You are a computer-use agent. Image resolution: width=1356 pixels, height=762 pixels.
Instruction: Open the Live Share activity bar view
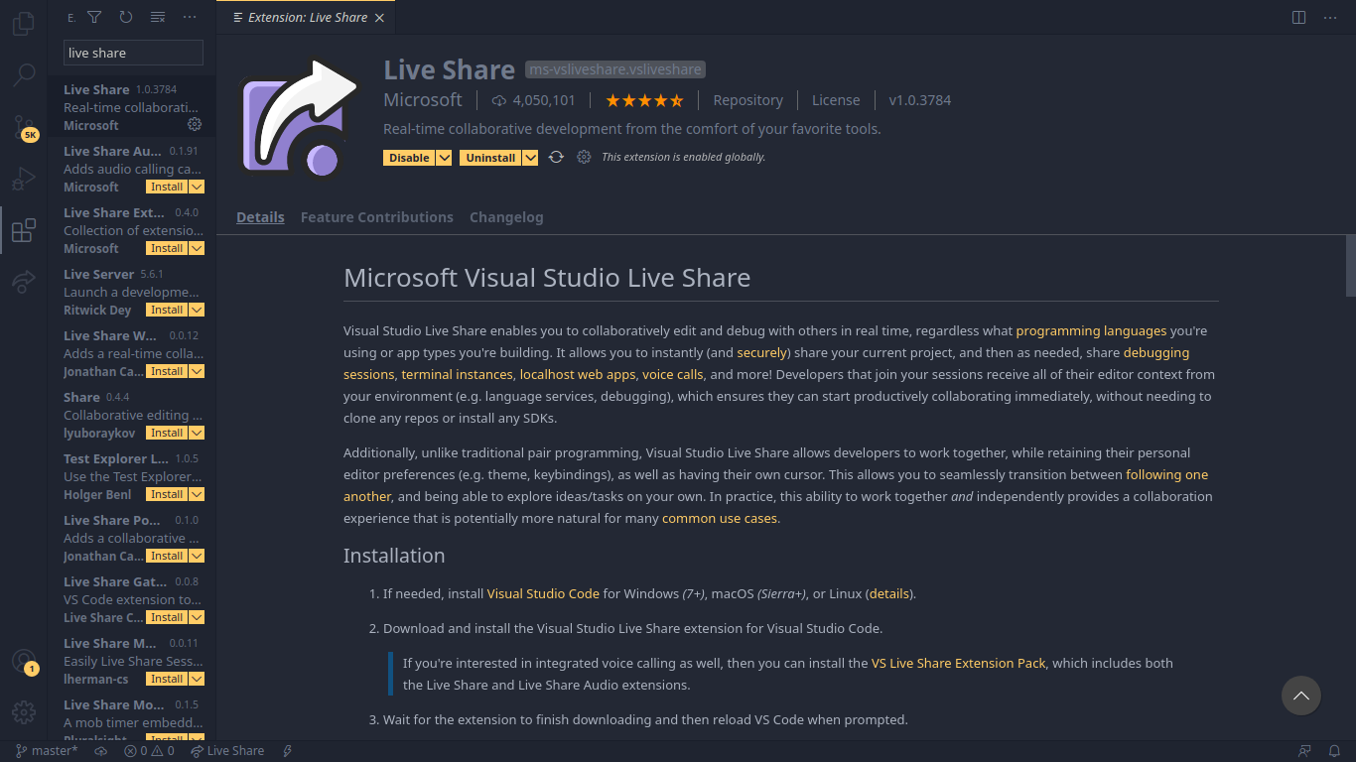[24, 283]
